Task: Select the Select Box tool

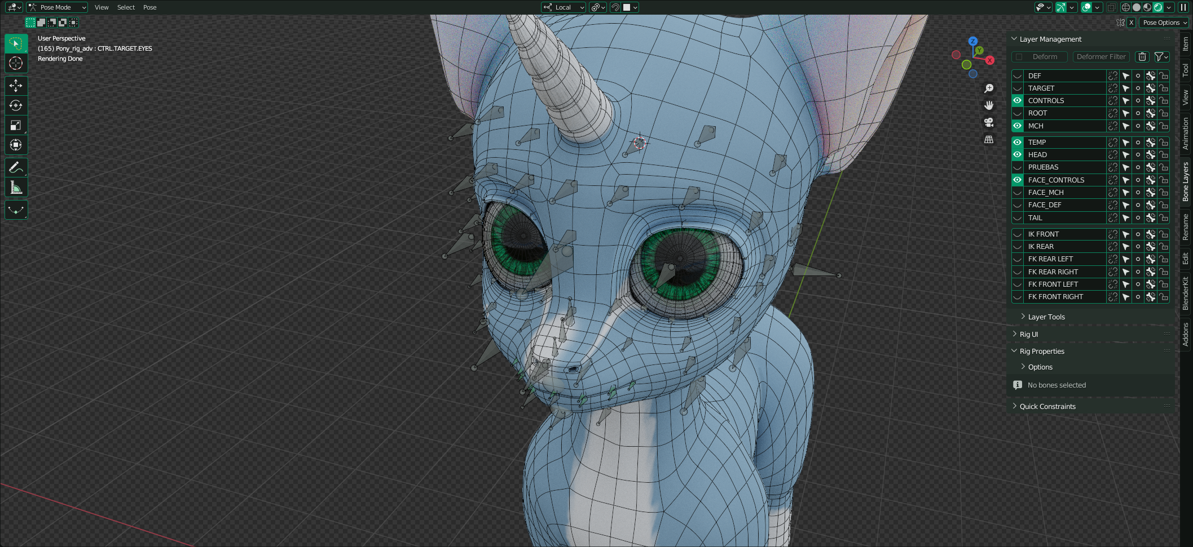Action: tap(16, 43)
